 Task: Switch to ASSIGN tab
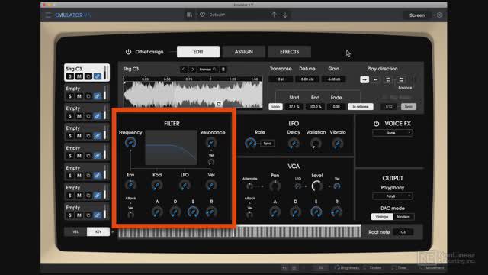(244, 52)
